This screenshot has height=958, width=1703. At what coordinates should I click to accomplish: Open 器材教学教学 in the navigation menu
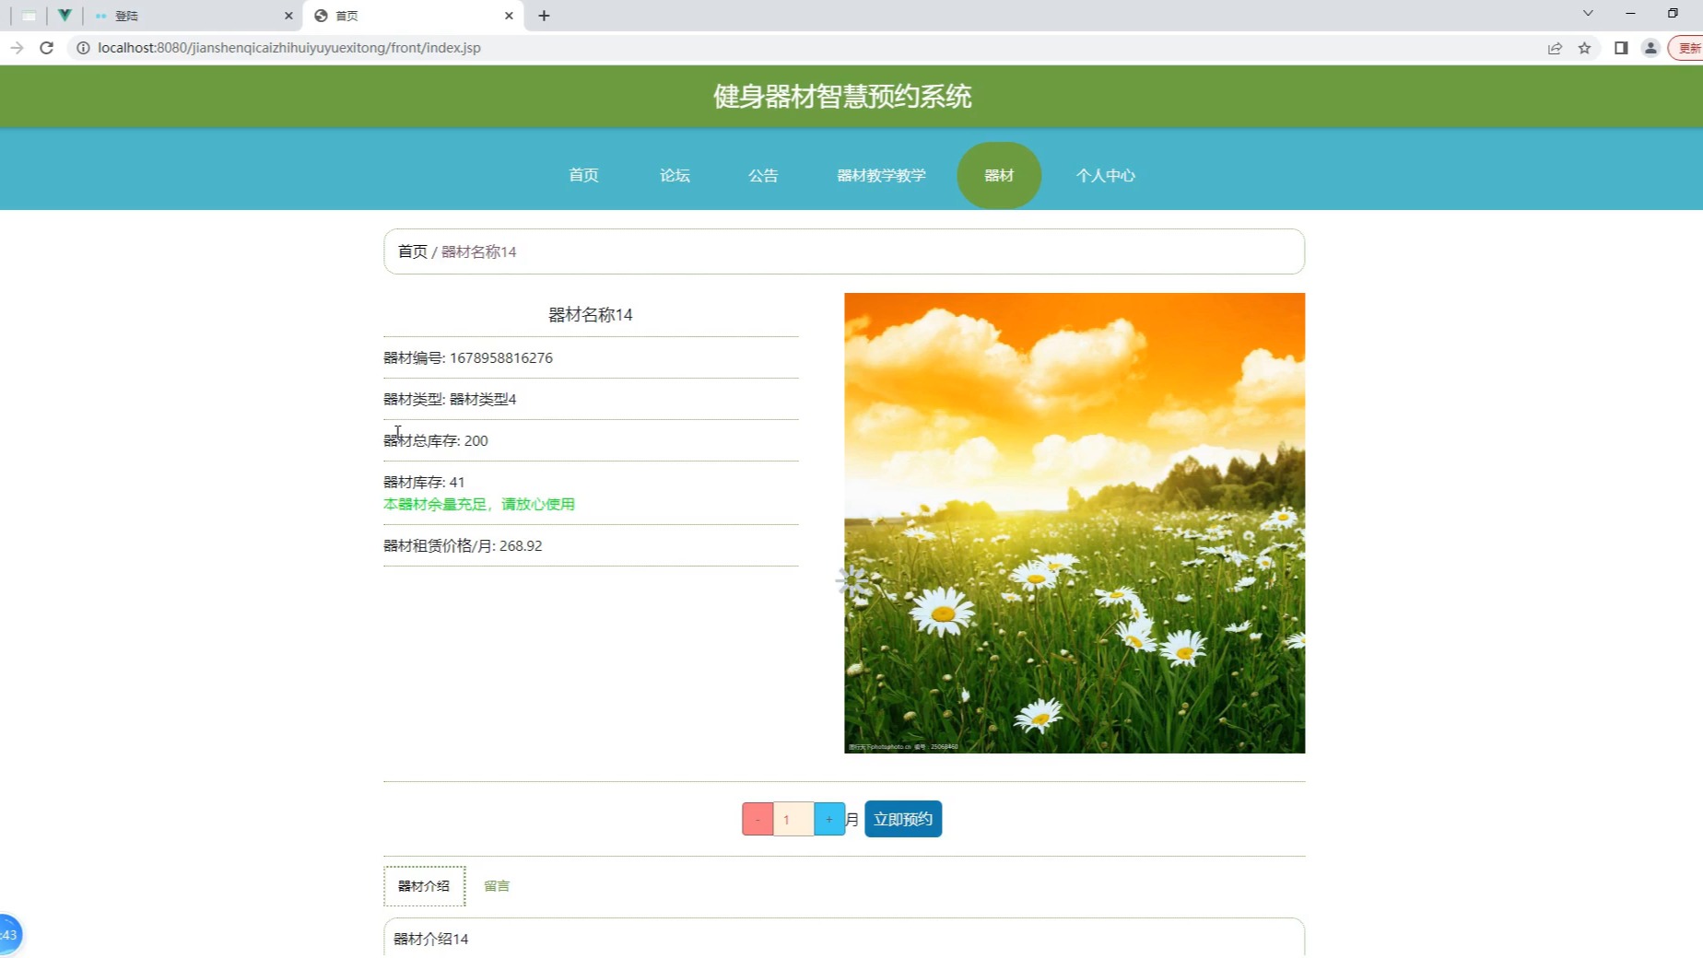881,175
